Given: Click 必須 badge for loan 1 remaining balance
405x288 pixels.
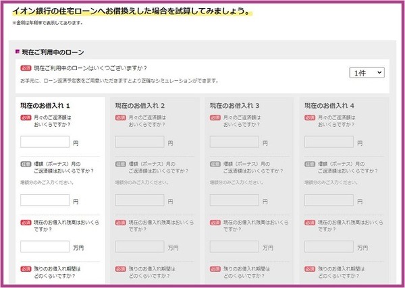Looking at the screenshot, I should [x=26, y=223].
